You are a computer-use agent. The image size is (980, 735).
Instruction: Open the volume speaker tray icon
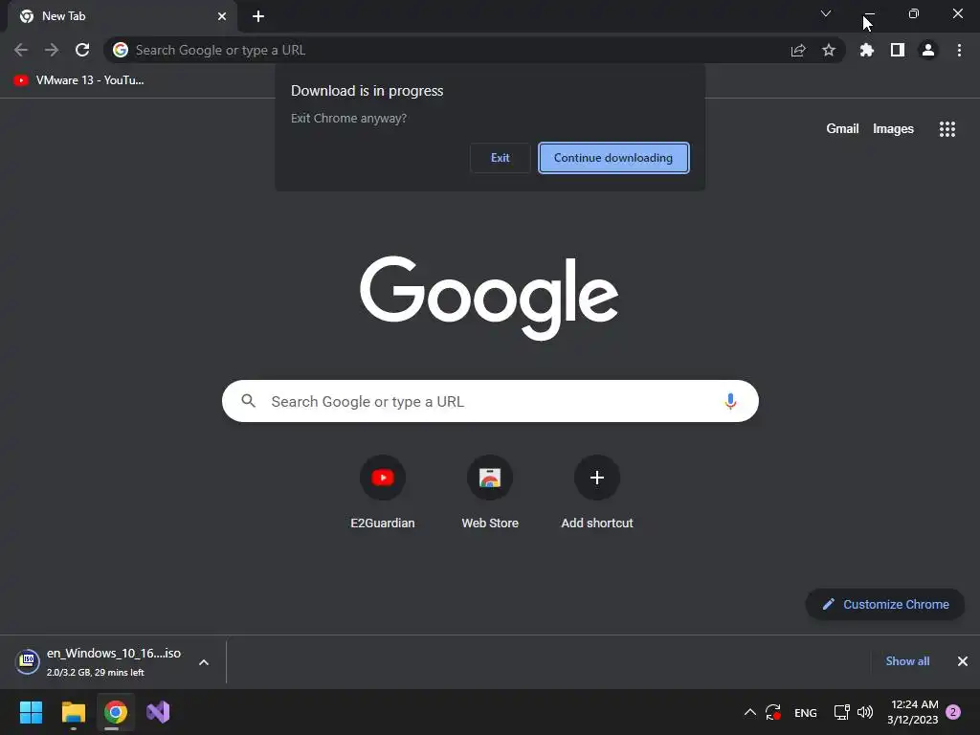865,712
